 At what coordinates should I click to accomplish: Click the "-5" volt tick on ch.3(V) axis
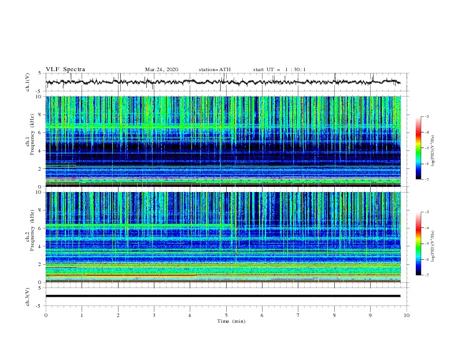click(x=39, y=306)
